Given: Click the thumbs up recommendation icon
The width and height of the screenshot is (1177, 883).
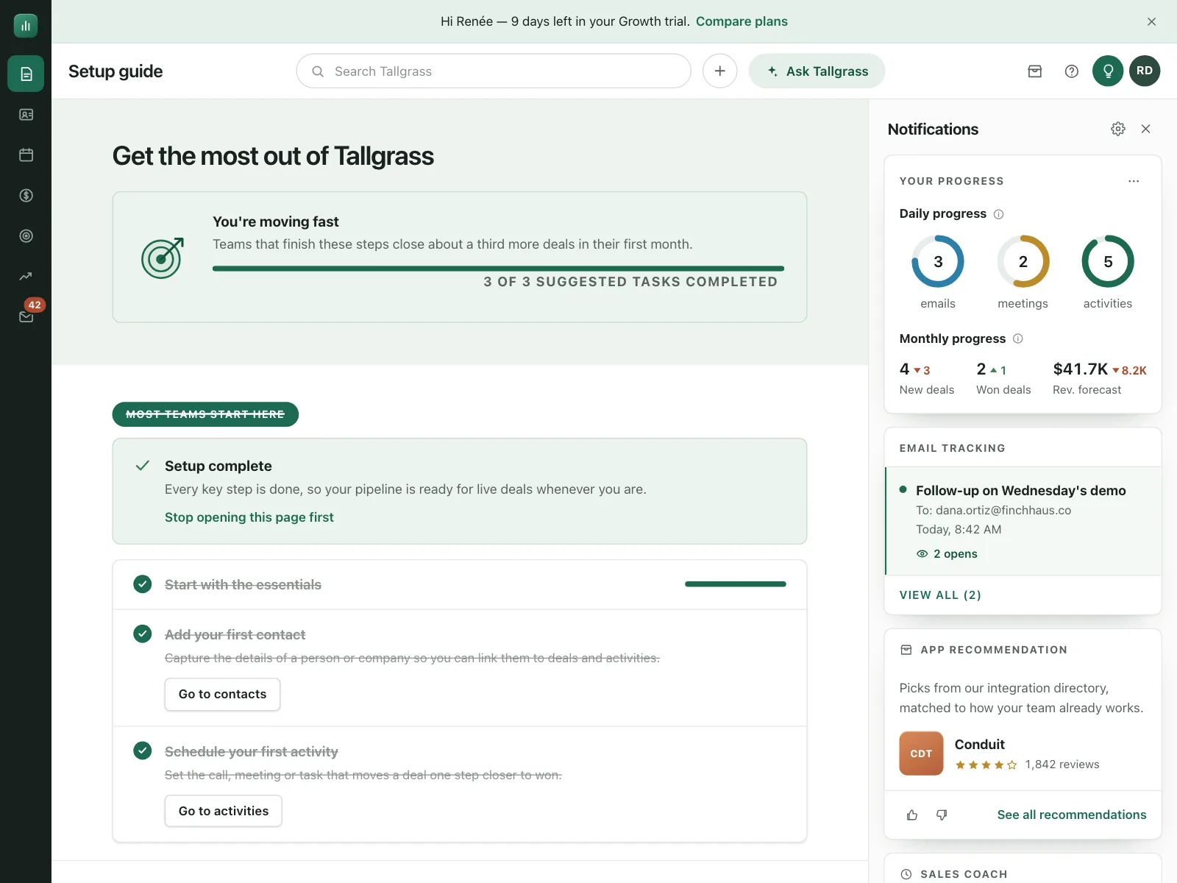Looking at the screenshot, I should click(x=912, y=815).
